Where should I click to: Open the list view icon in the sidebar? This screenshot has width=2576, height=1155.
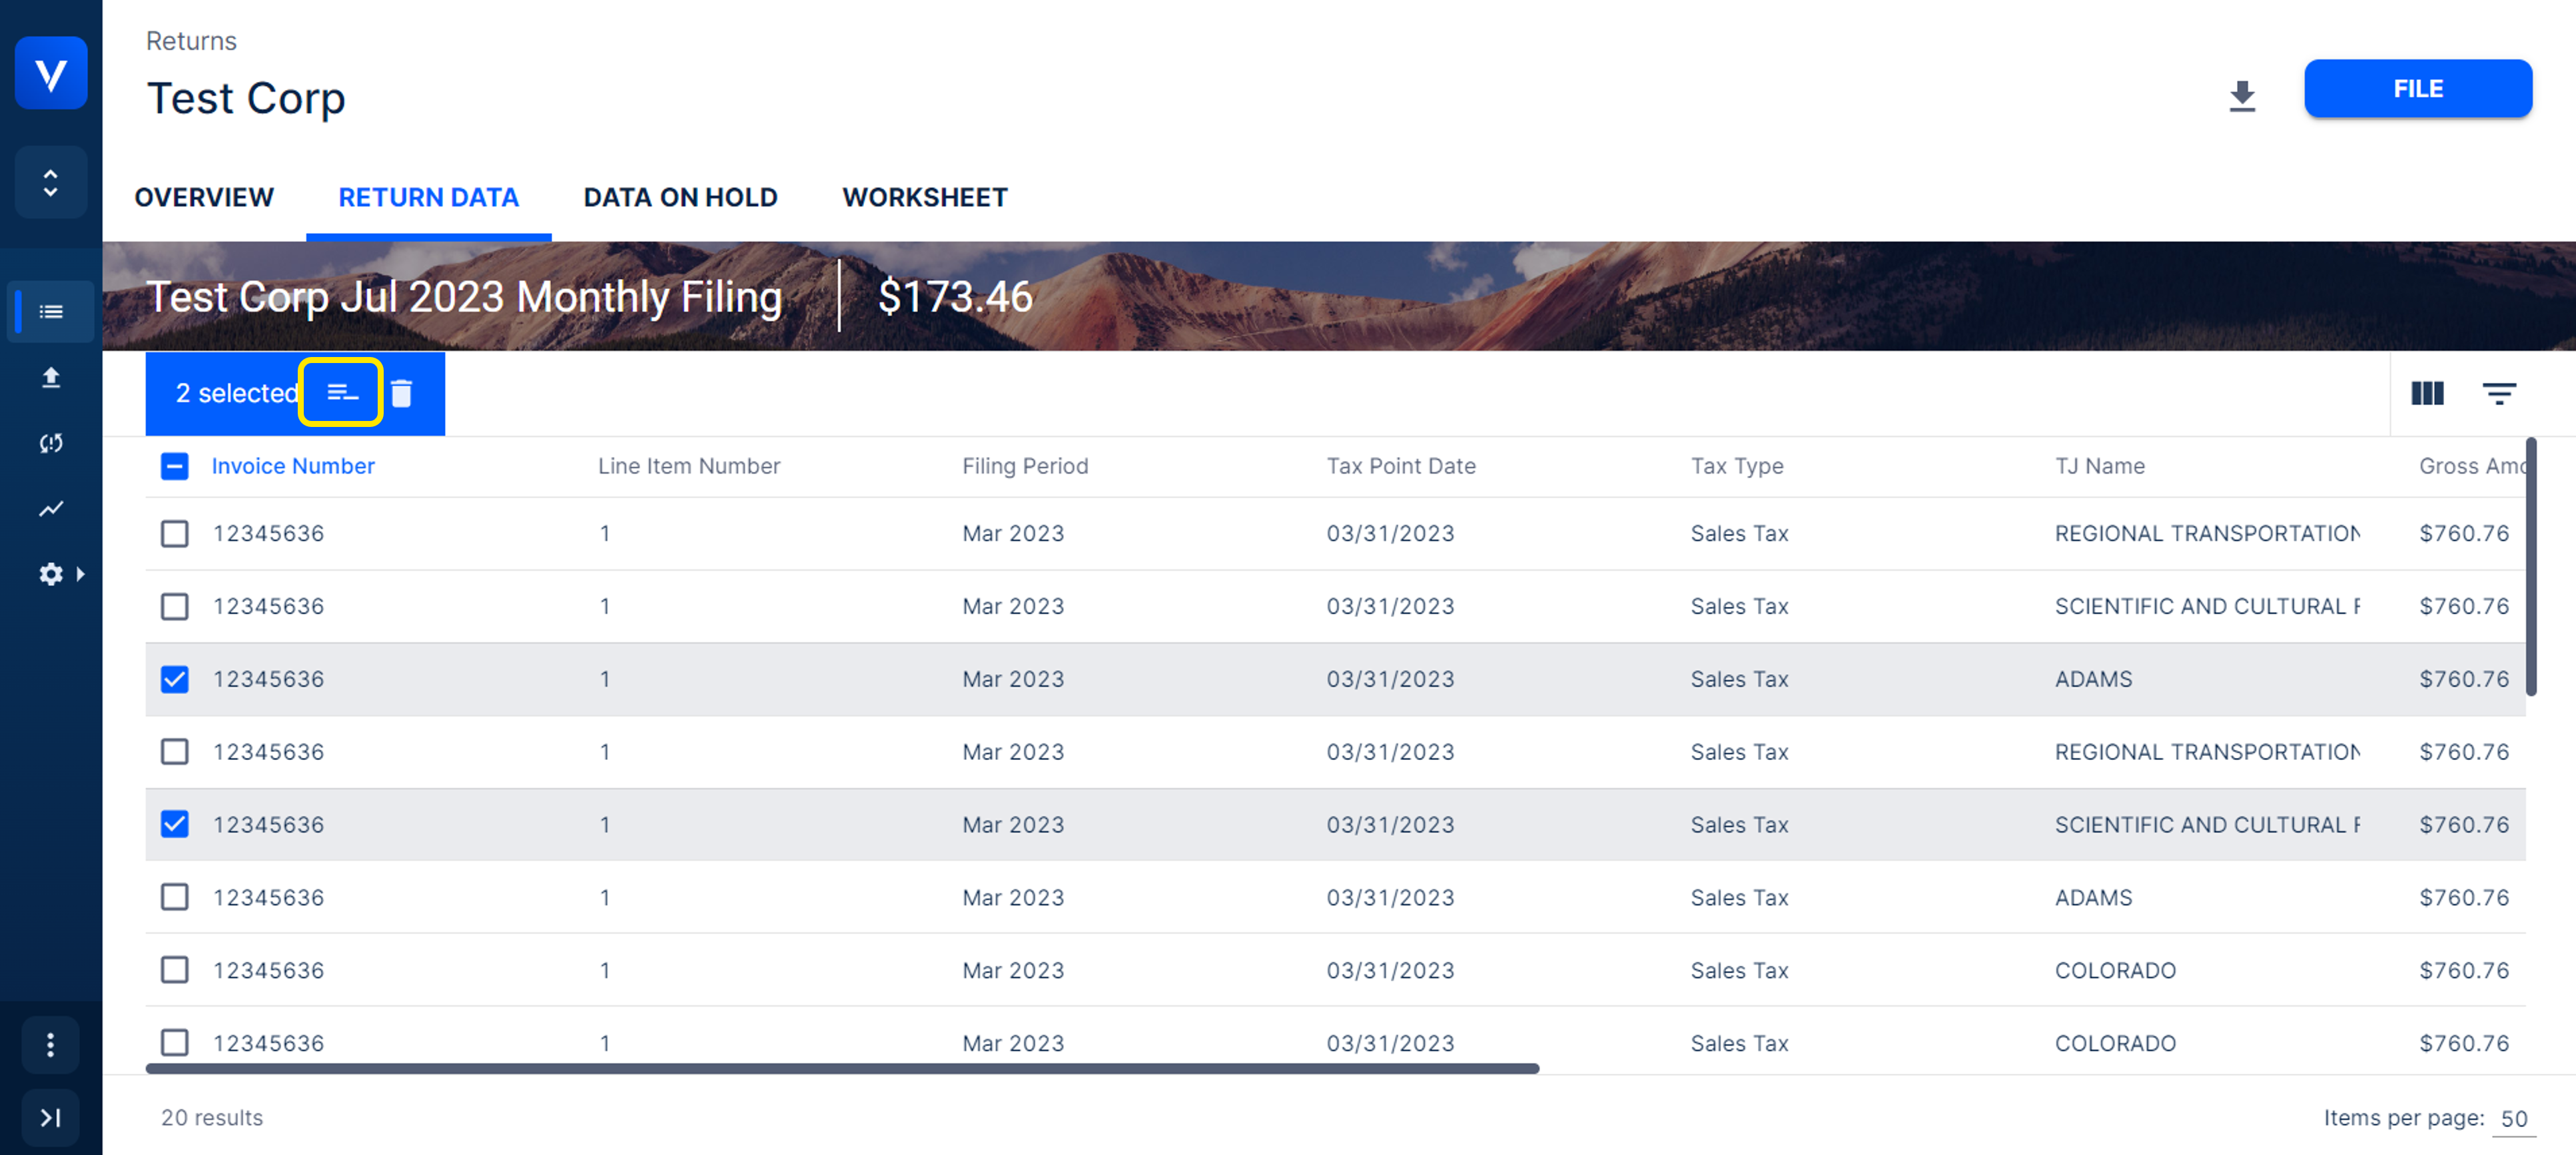pyautogui.click(x=51, y=312)
